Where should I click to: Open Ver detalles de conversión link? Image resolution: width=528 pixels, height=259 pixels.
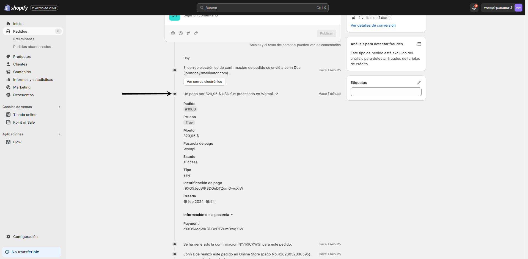373,25
